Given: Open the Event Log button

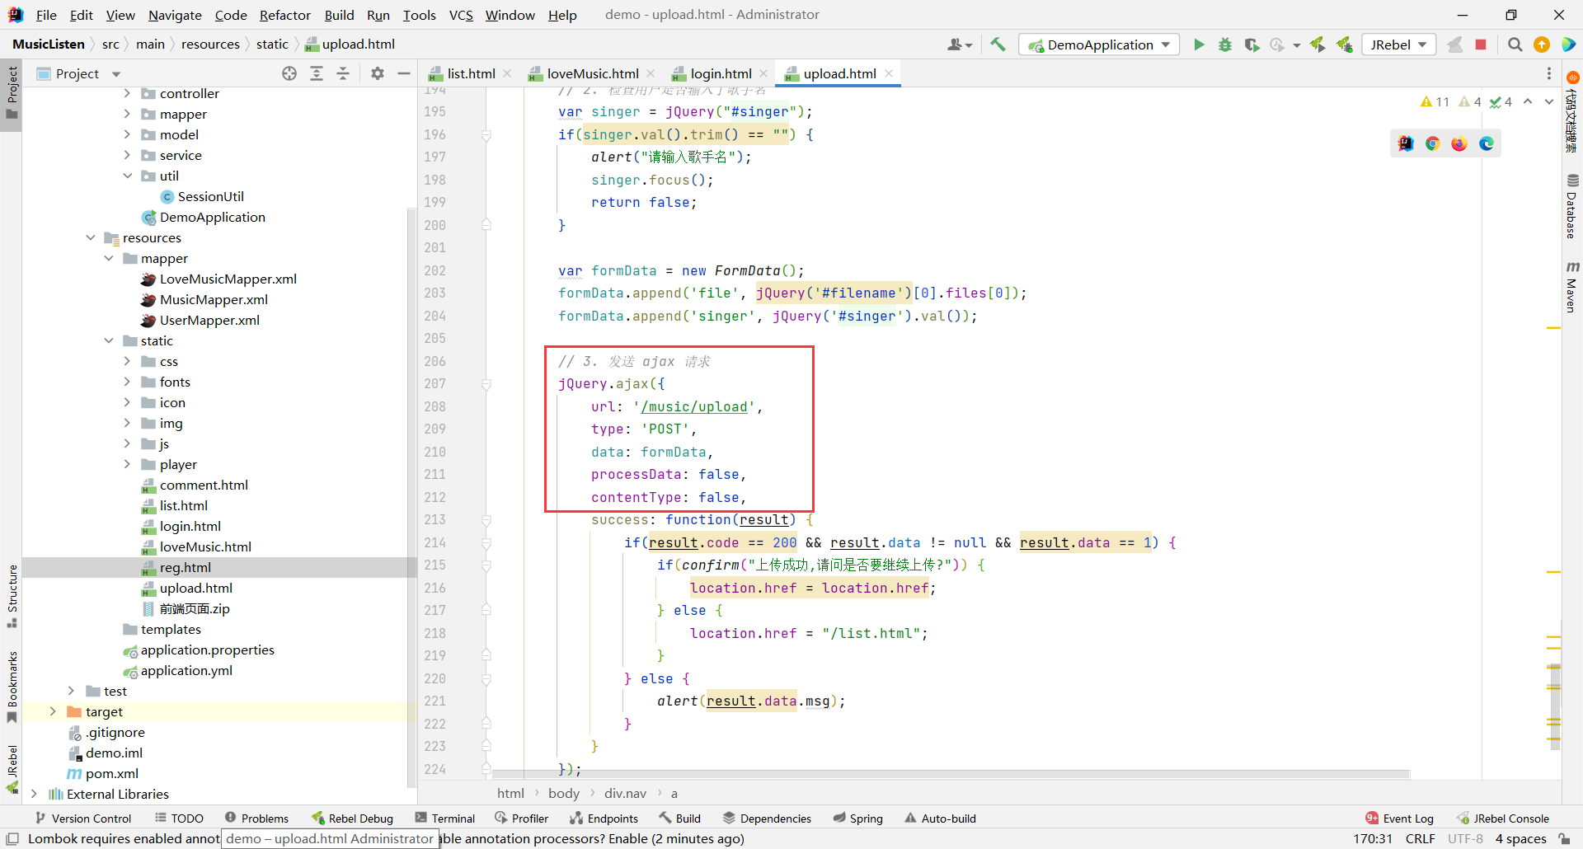Looking at the screenshot, I should pos(1399,819).
